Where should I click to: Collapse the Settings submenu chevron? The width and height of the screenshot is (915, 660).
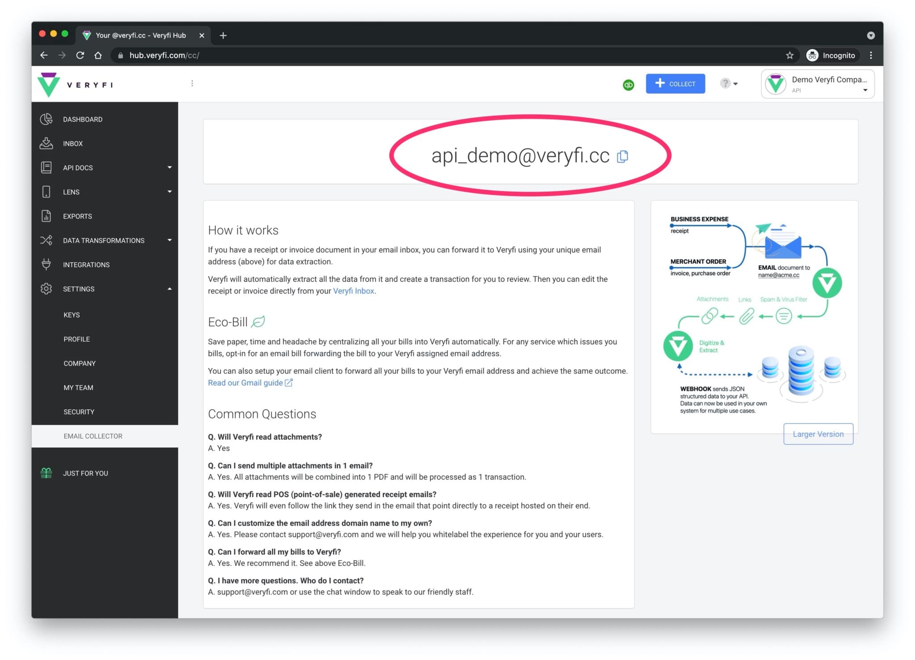[x=170, y=288]
